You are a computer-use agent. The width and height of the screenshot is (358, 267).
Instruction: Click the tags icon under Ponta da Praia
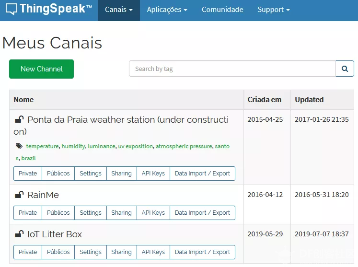pos(19,146)
